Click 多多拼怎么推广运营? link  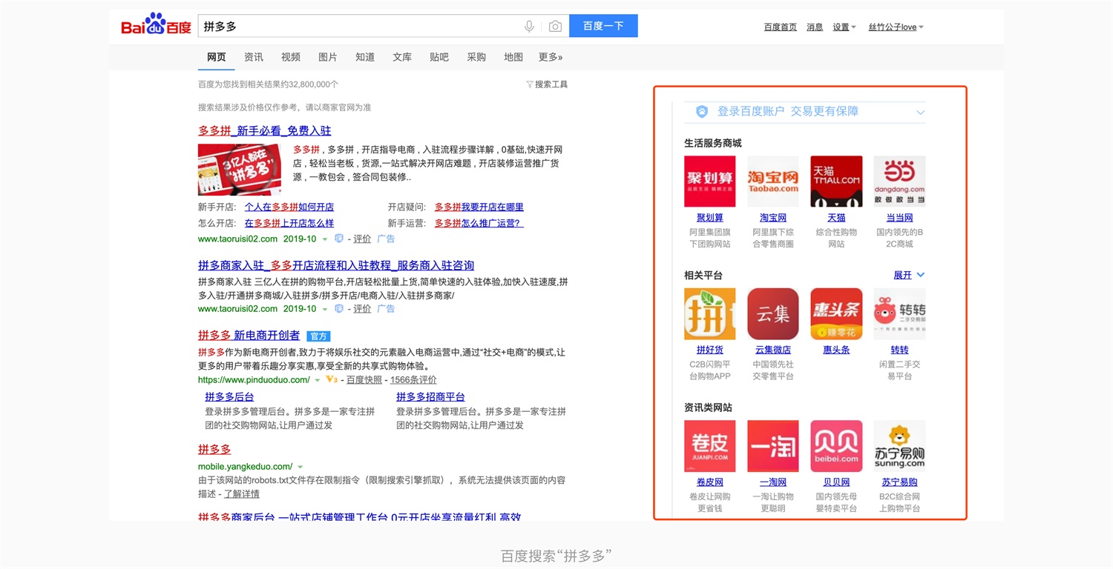point(479,224)
